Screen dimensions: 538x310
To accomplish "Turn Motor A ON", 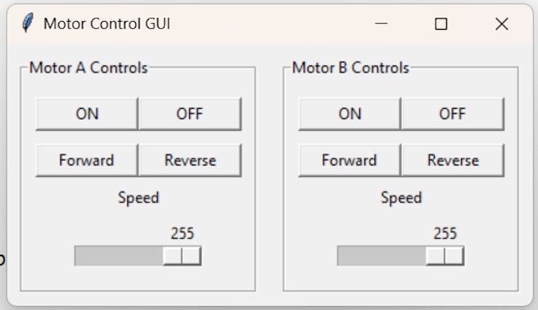I will click(x=87, y=114).
